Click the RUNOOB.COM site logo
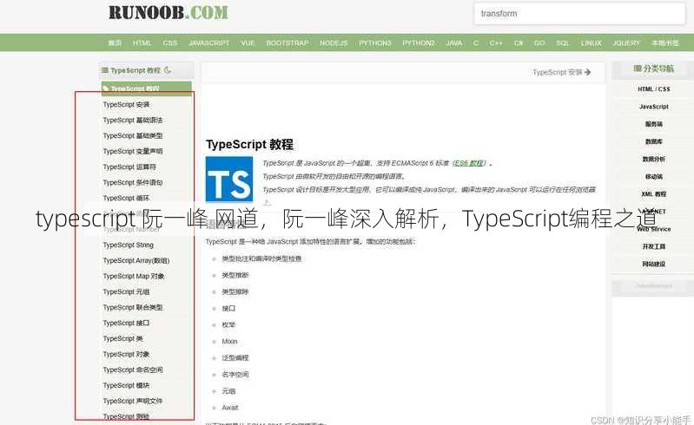The height and width of the screenshot is (425, 694). [169, 12]
